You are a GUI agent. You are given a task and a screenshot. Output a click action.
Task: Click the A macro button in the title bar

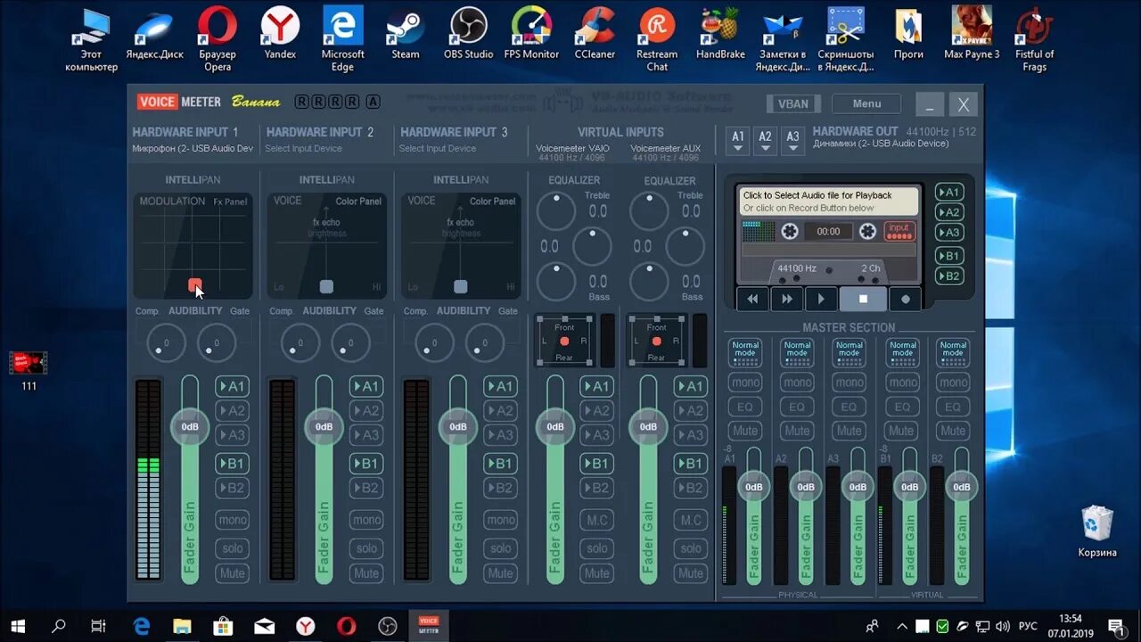coord(373,101)
